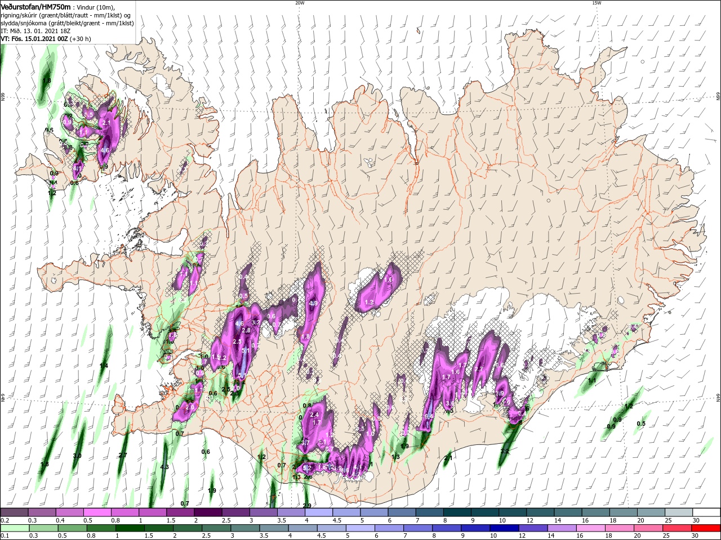Click the 4.5 label in the rain legend

click(x=321, y=536)
